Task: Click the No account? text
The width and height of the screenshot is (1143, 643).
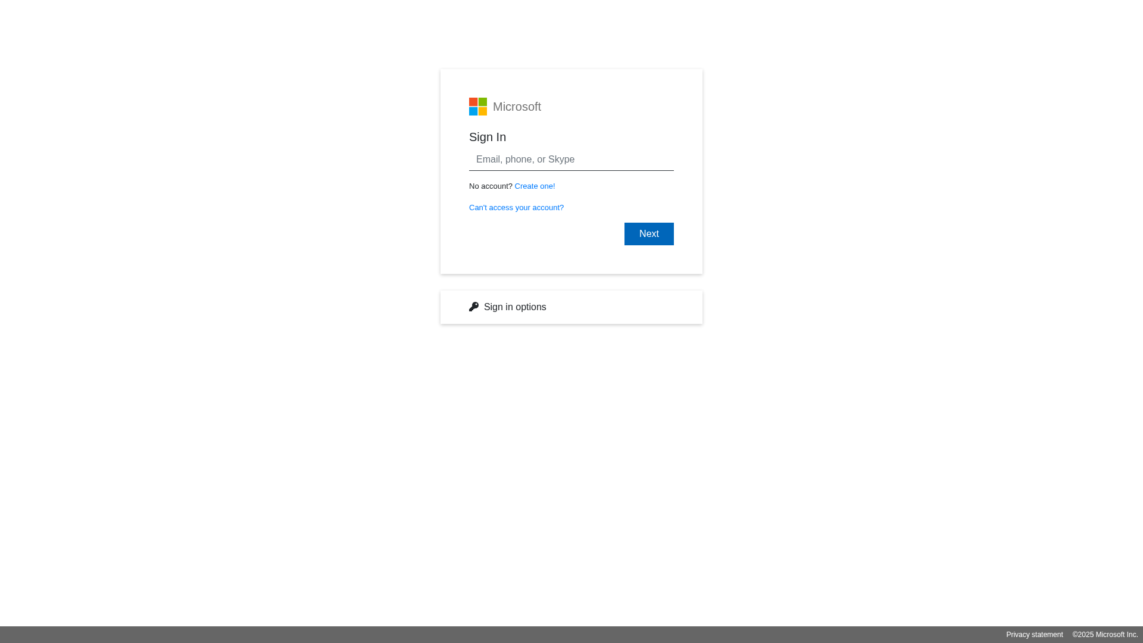Action: [x=491, y=186]
